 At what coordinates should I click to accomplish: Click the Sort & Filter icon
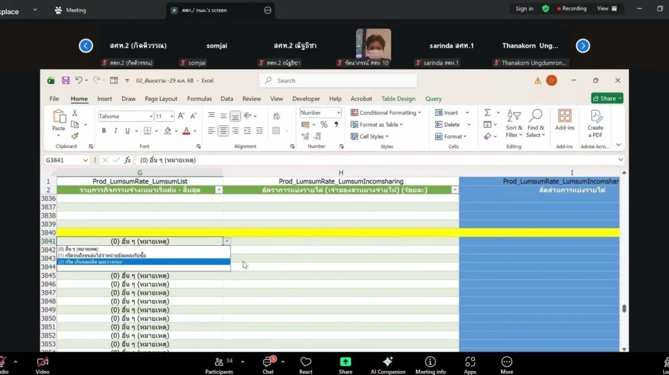coord(514,116)
